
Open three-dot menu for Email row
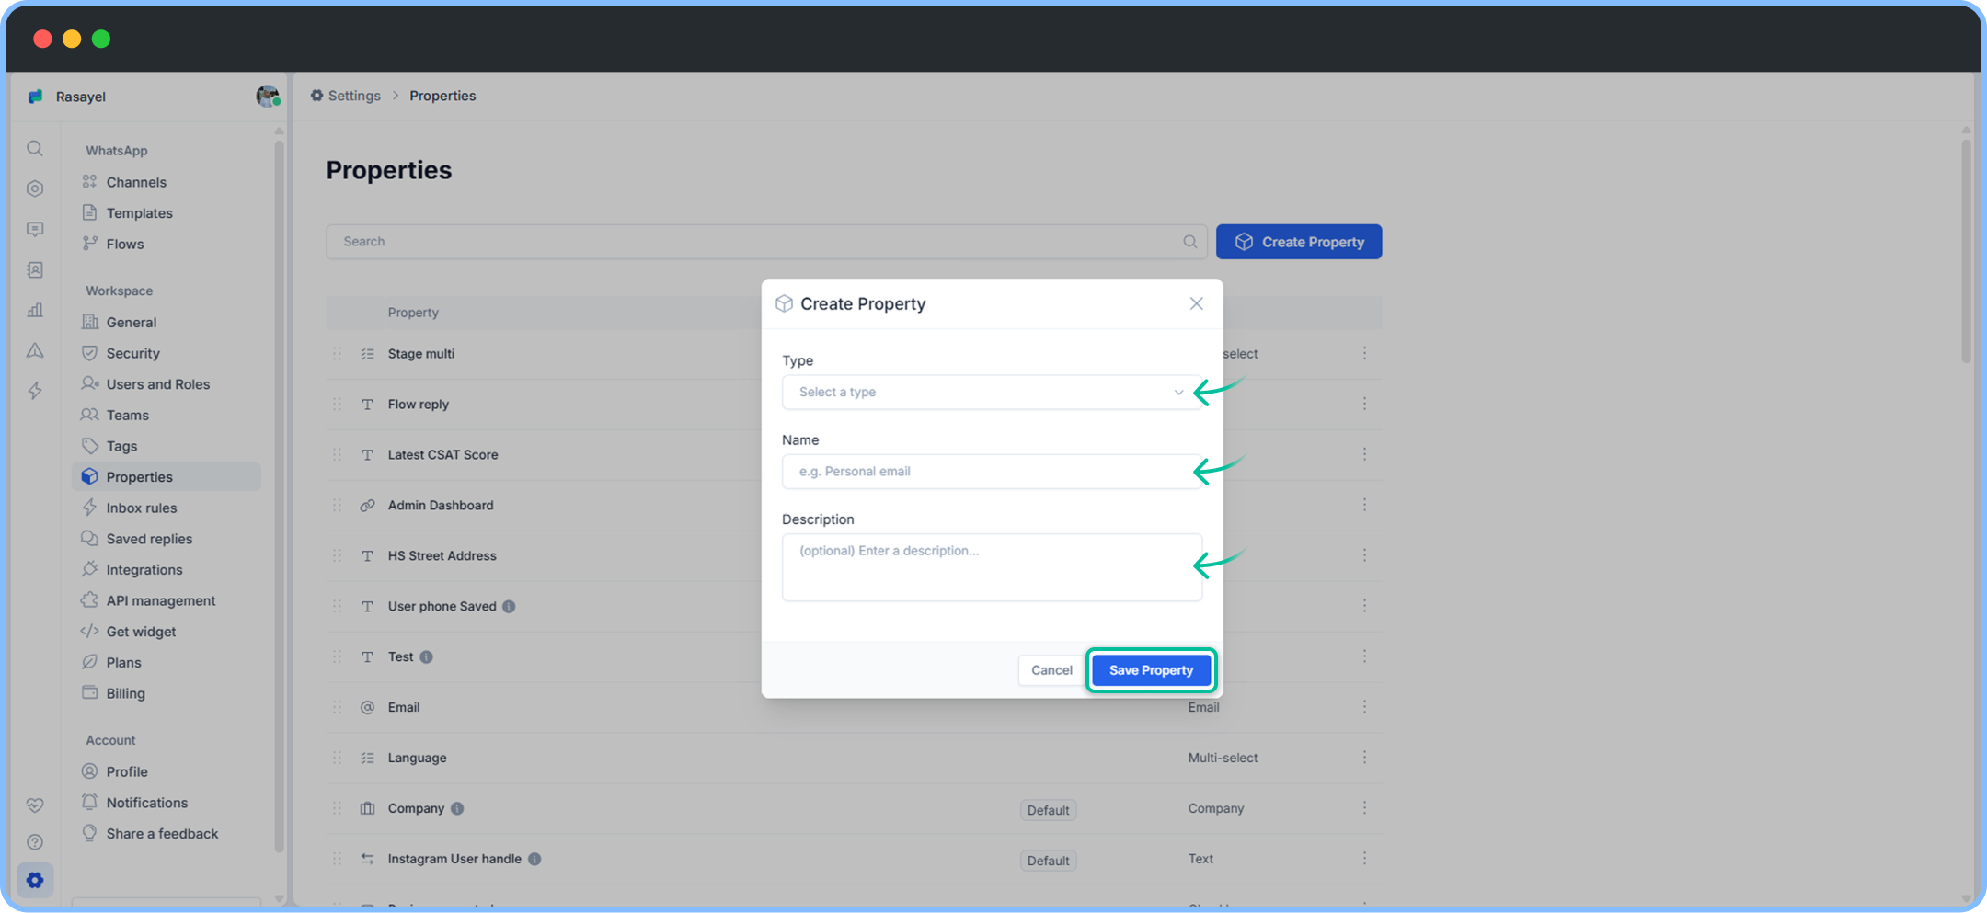pyautogui.click(x=1364, y=707)
